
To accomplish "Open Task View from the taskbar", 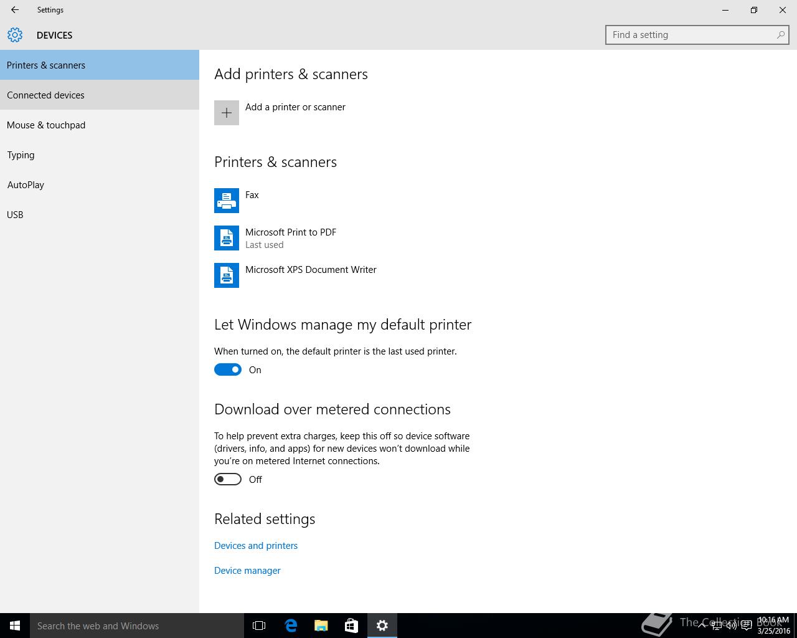I will point(259,626).
